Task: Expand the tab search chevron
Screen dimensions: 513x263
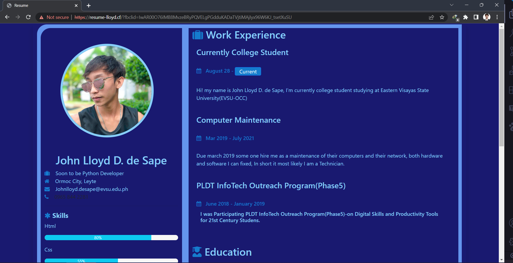Action: (x=452, y=5)
